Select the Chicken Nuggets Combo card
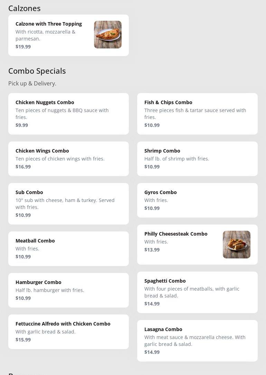The image size is (266, 375). tap(68, 114)
